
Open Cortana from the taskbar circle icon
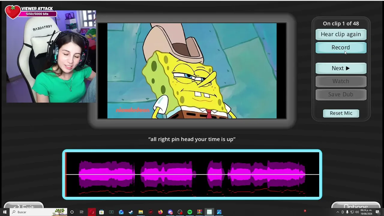click(72, 212)
